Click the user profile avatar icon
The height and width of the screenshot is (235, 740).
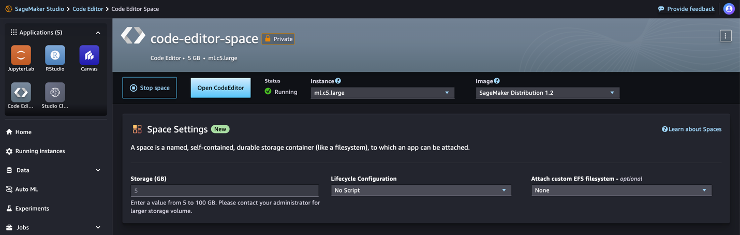729,9
